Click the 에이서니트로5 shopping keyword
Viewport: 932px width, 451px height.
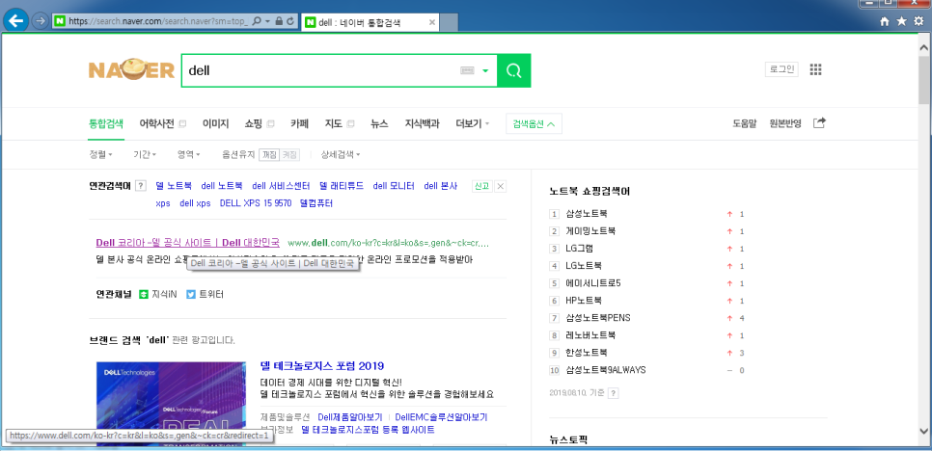[x=593, y=283]
